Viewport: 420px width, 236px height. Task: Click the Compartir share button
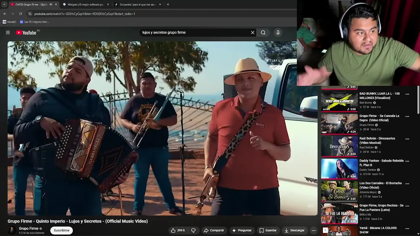point(214,230)
